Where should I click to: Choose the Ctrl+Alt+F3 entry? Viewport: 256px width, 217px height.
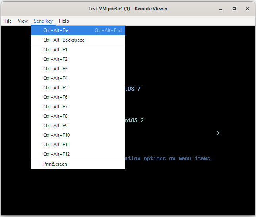[x=78, y=69]
